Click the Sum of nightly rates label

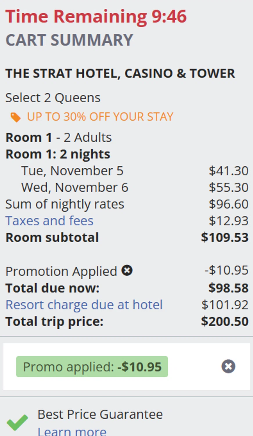[x=65, y=204]
